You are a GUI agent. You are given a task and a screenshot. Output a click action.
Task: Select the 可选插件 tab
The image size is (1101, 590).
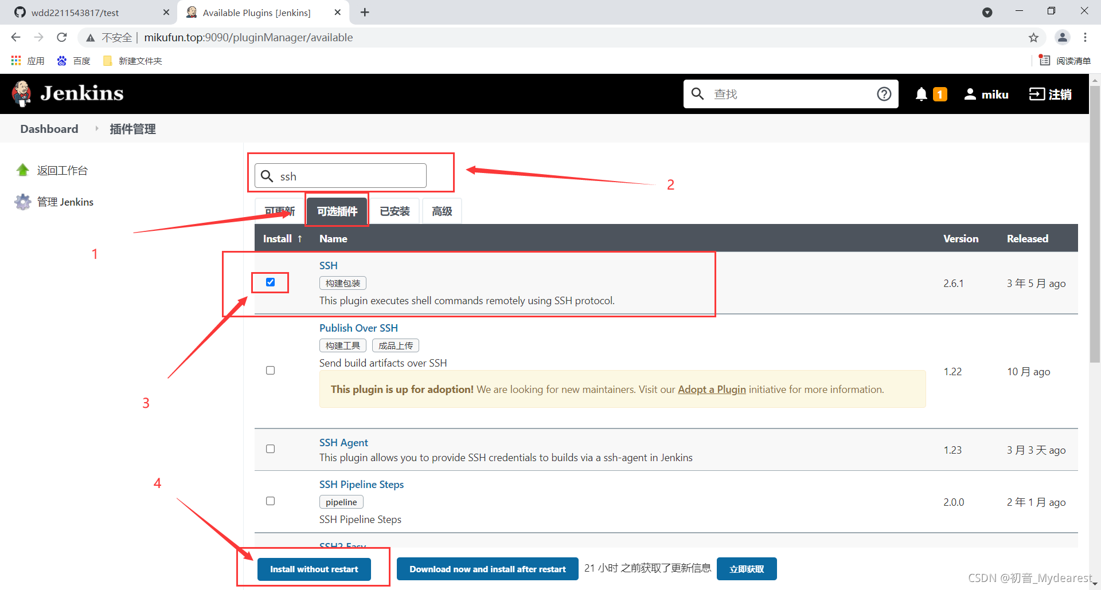click(337, 211)
